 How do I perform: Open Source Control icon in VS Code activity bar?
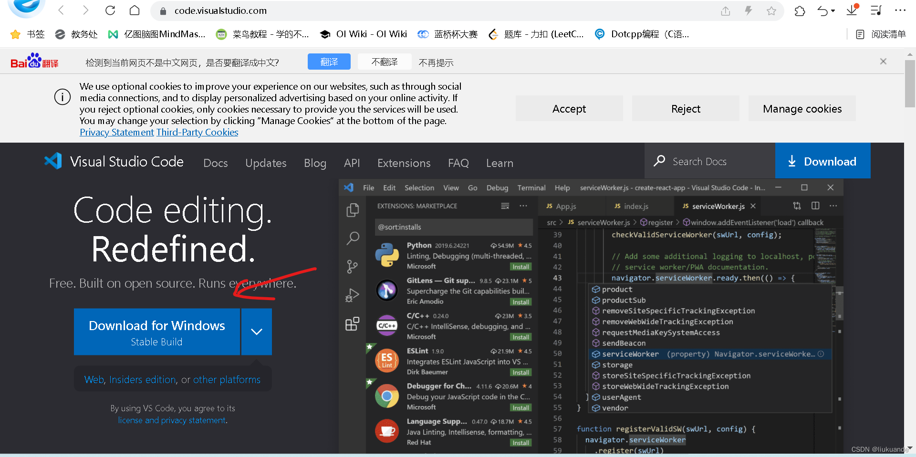point(353,267)
